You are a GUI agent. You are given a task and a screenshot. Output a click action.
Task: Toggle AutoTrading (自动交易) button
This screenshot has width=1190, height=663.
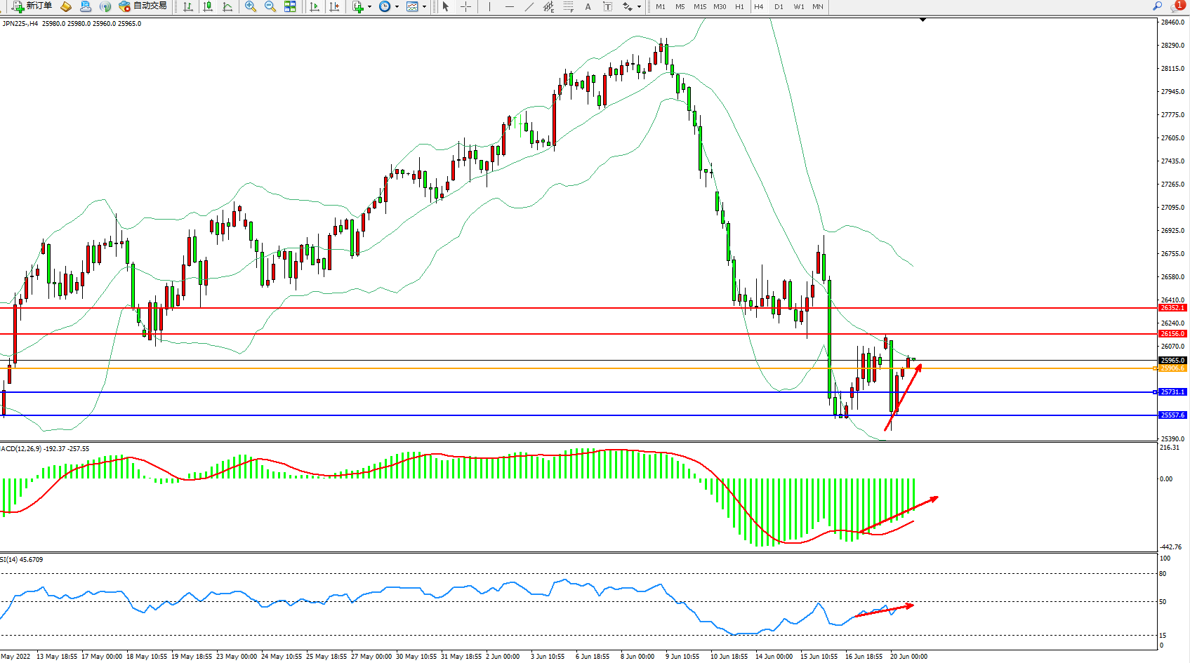(x=143, y=6)
